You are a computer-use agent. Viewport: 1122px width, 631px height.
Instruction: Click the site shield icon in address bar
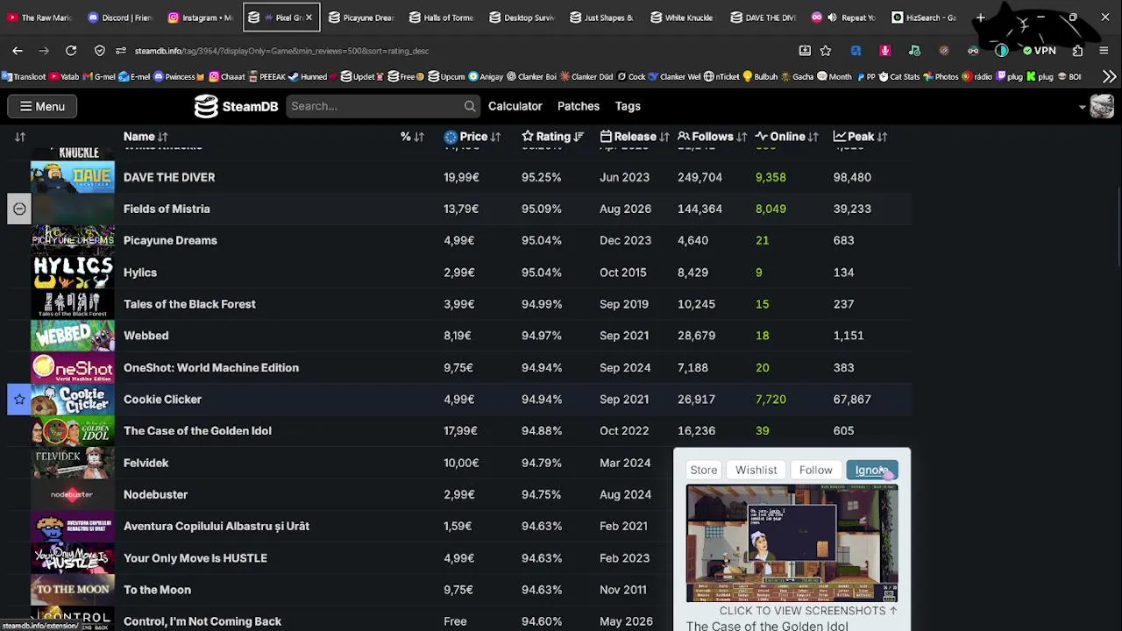100,51
